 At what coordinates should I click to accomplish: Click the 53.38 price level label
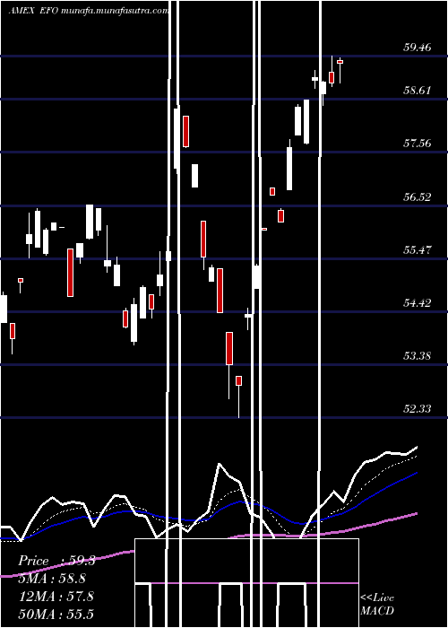(418, 355)
